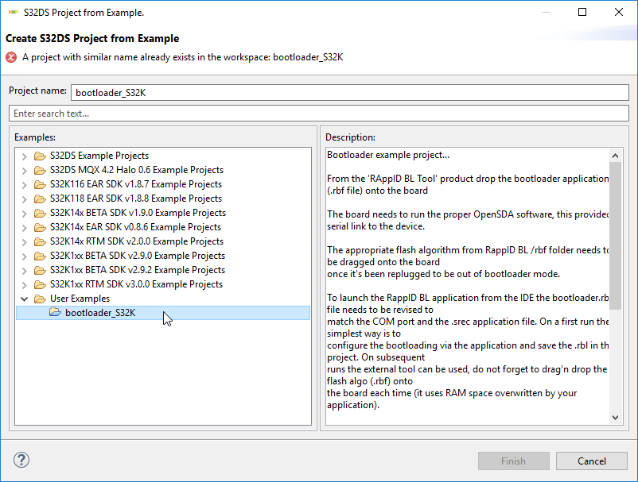Close the S32DS Project from Example dialog
This screenshot has width=638, height=482.
(618, 12)
